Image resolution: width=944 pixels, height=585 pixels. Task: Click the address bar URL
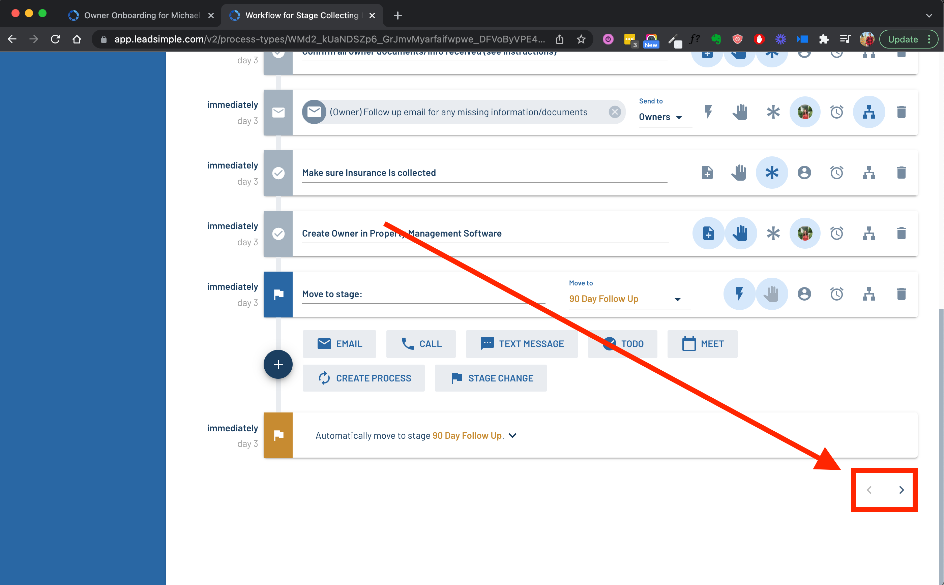click(x=329, y=39)
